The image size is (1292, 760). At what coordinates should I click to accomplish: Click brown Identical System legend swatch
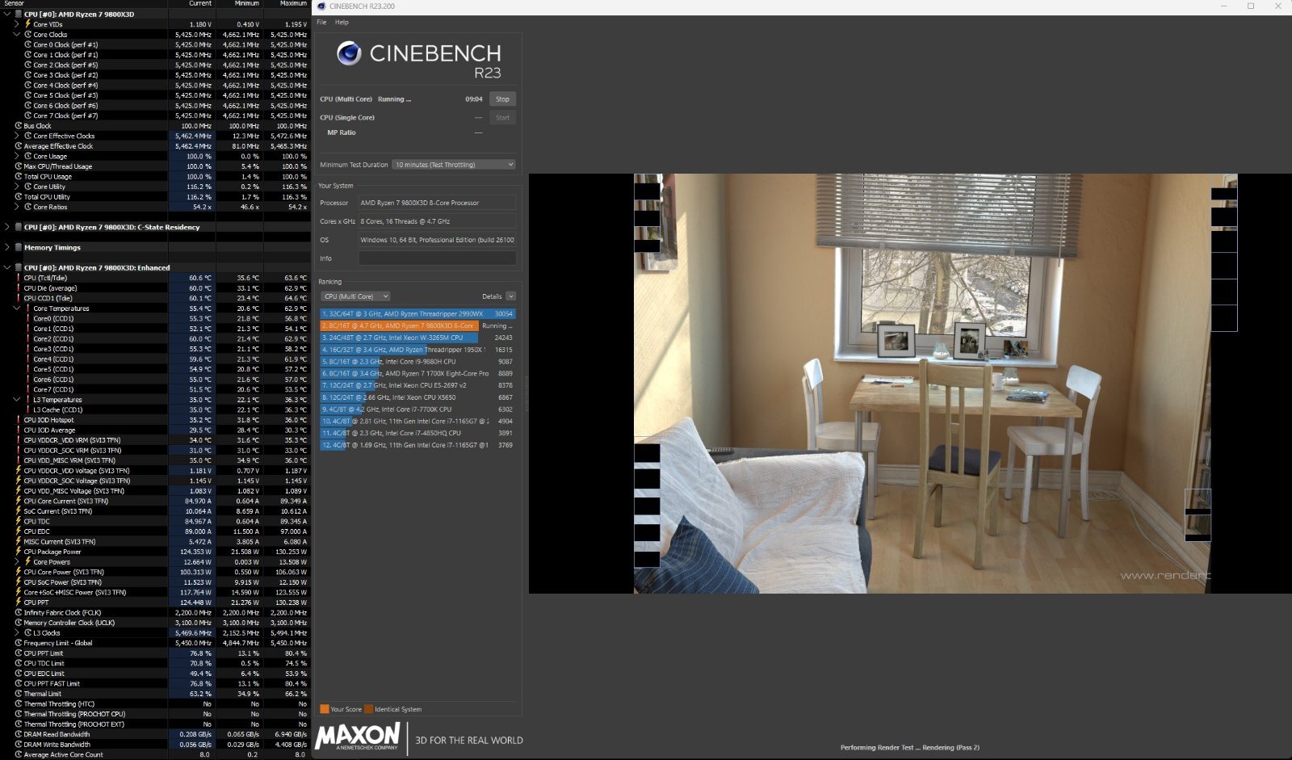coord(368,709)
